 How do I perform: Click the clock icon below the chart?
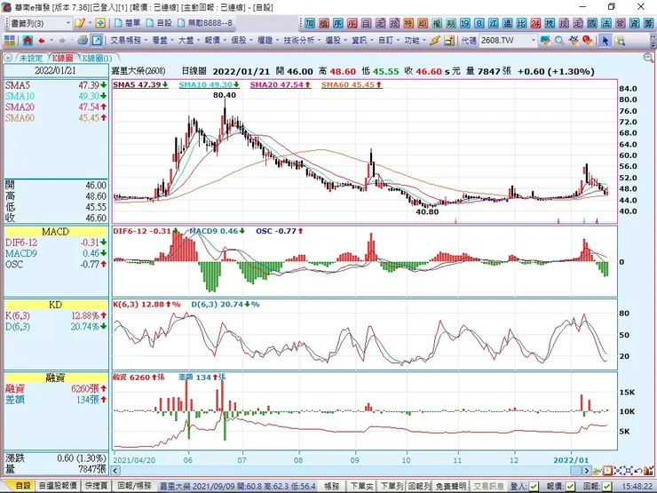(x=607, y=471)
